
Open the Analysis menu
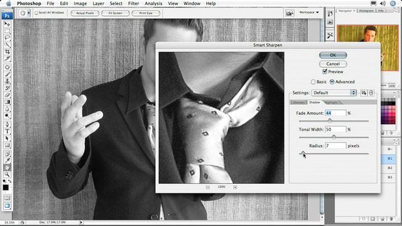click(153, 4)
